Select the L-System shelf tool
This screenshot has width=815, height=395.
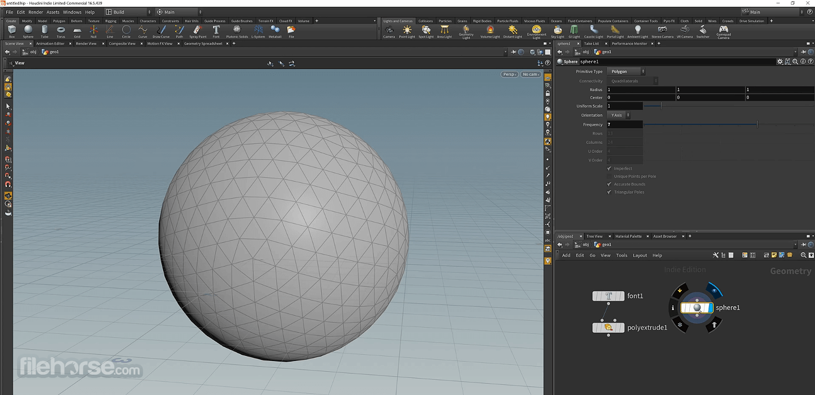(258, 32)
